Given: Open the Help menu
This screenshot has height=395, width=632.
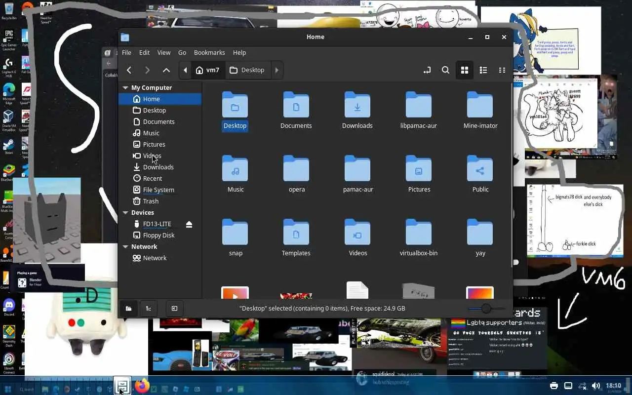Looking at the screenshot, I should [239, 52].
